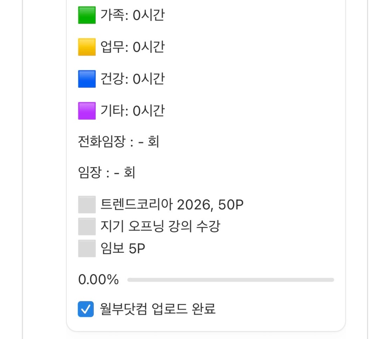Click the gray progress bar
Image resolution: width=392 pixels, height=339 pixels.
pyautogui.click(x=231, y=280)
